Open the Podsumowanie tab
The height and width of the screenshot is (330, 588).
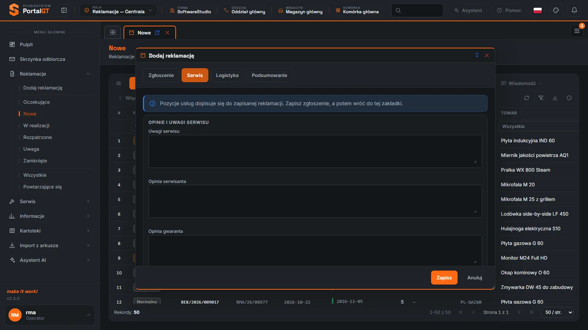[x=269, y=75]
